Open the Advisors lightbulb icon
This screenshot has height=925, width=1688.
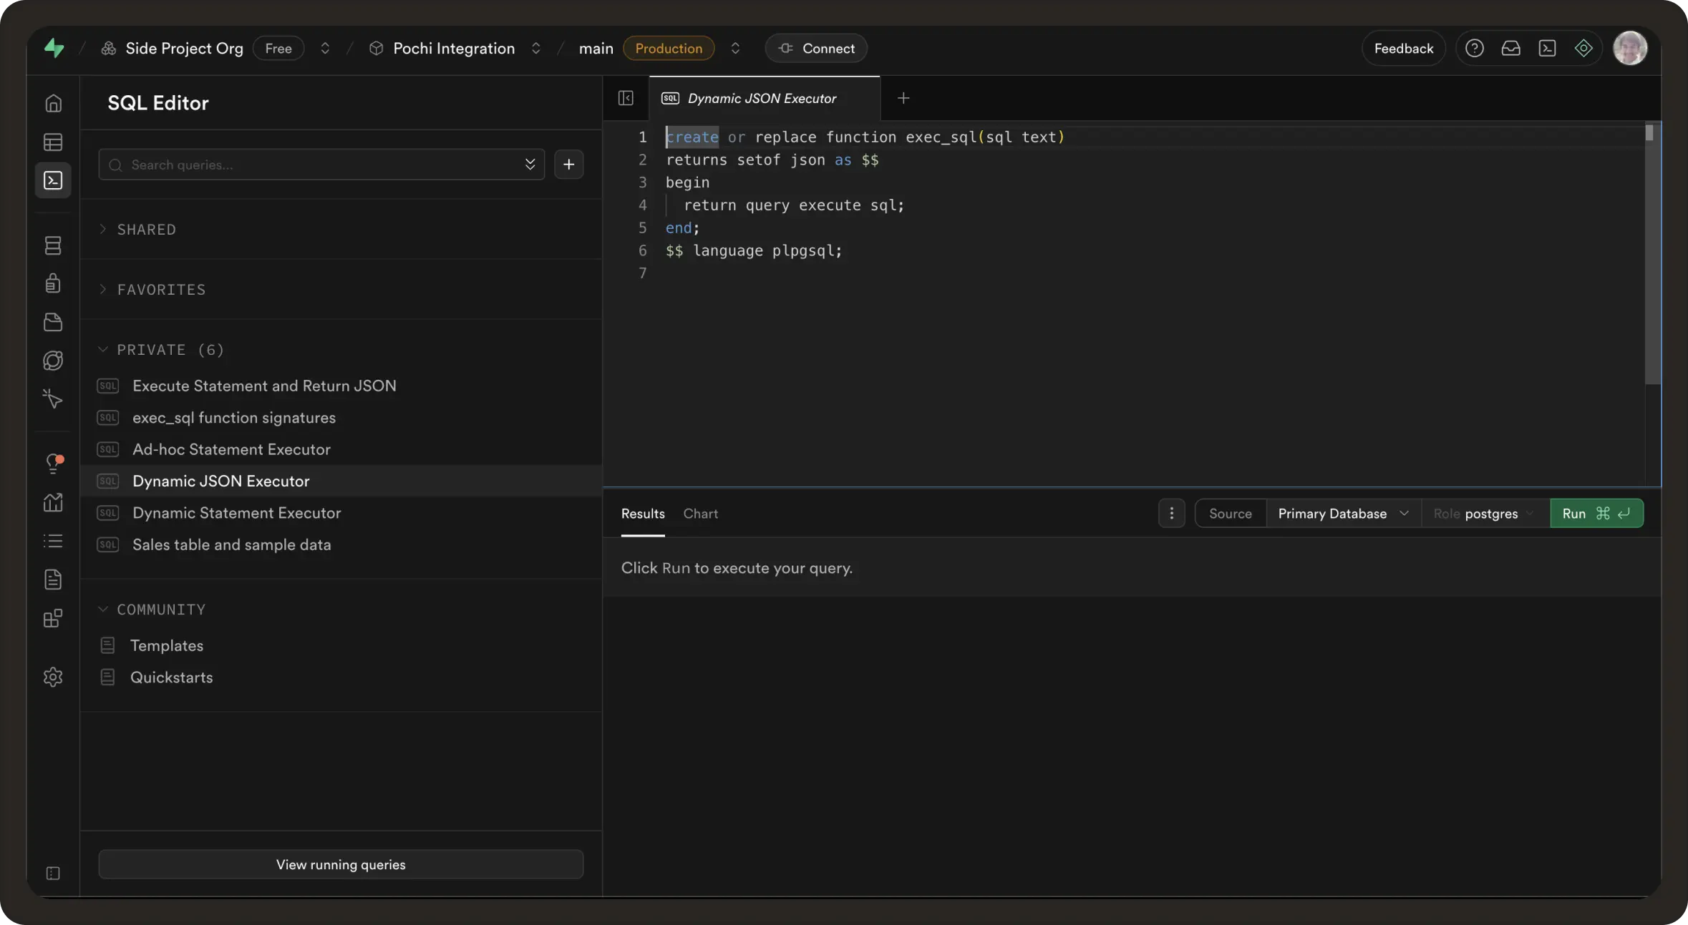pyautogui.click(x=53, y=463)
